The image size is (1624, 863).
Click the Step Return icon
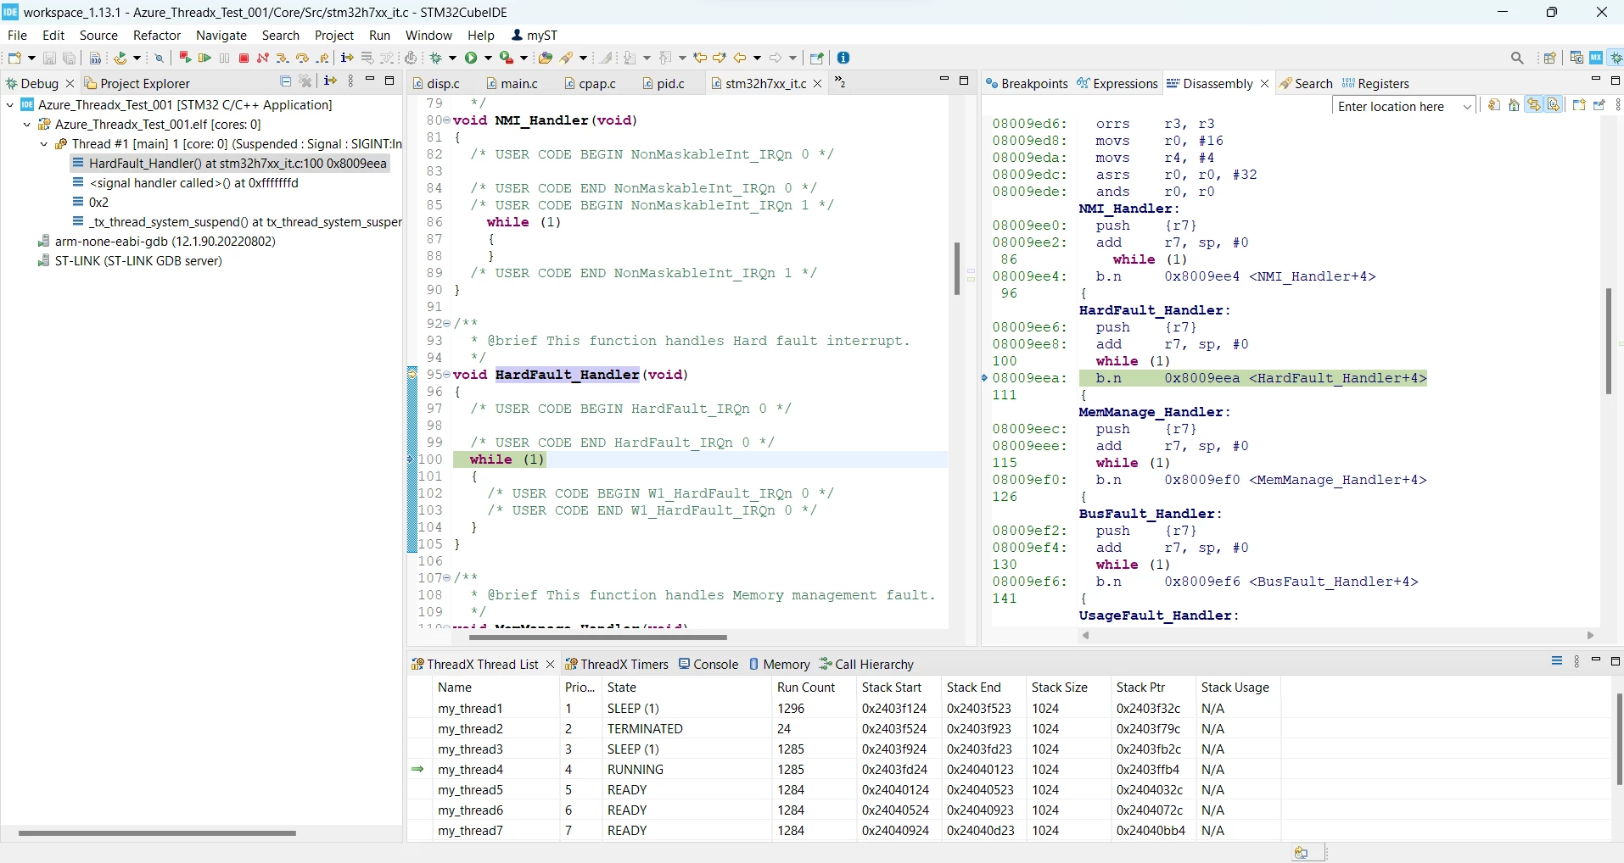point(322,58)
